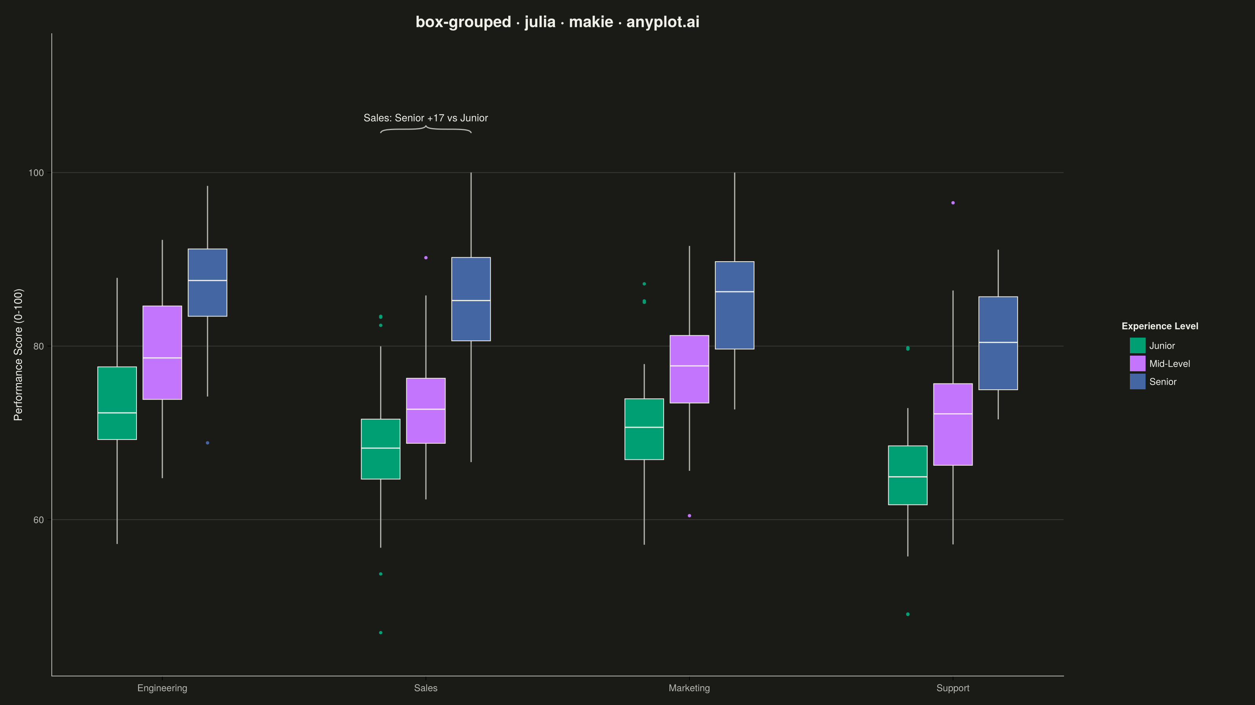This screenshot has width=1255, height=705.
Task: Select the 'Mid-Level' legend label
Action: tap(1170, 364)
